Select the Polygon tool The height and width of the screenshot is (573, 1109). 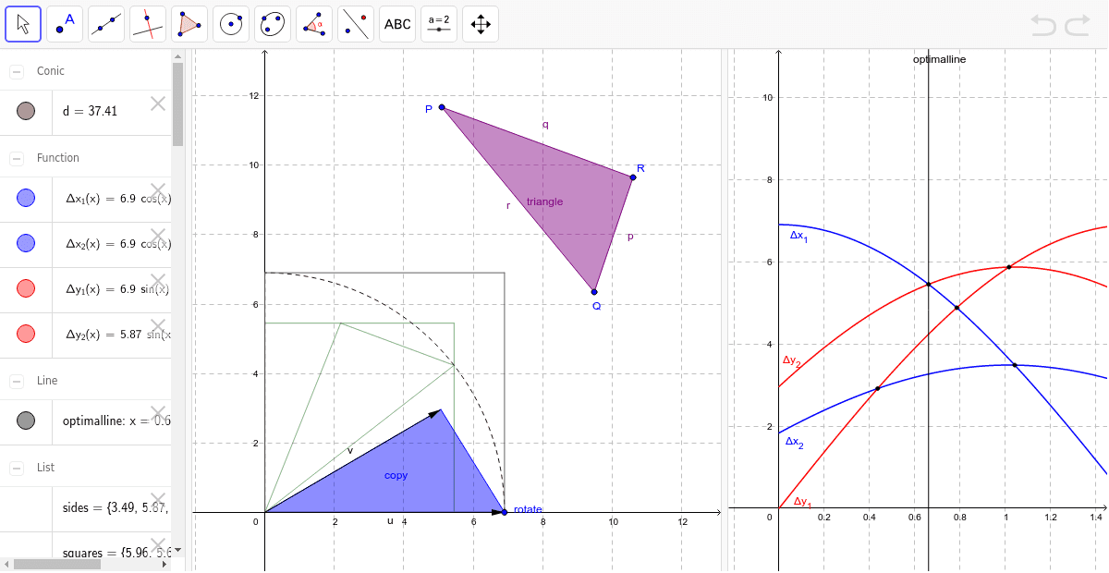click(189, 24)
